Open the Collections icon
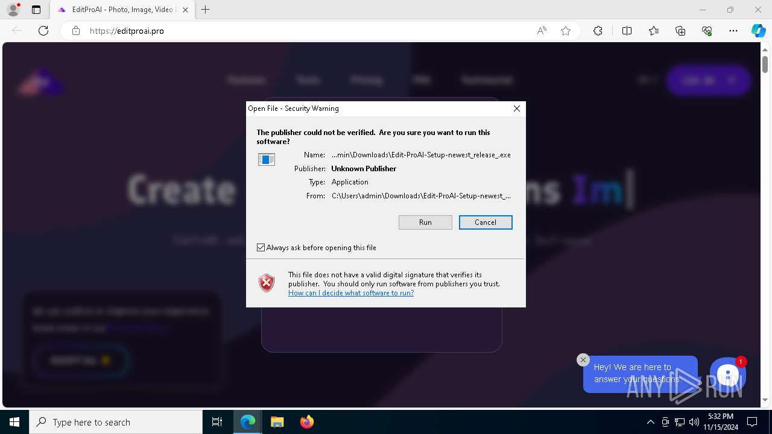Viewport: 772px width, 434px height. point(680,31)
